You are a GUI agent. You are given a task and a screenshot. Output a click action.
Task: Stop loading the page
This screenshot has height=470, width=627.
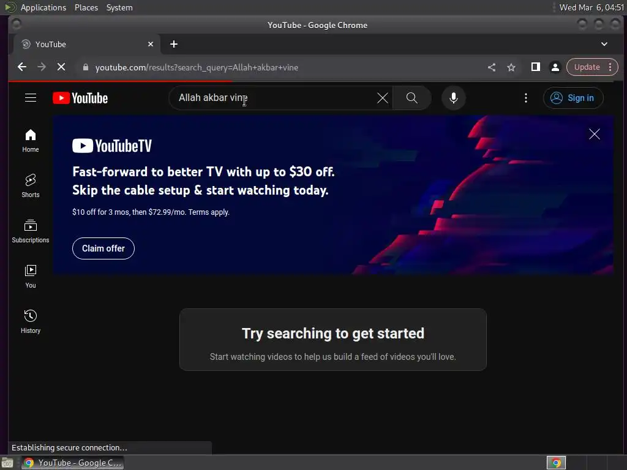61,67
